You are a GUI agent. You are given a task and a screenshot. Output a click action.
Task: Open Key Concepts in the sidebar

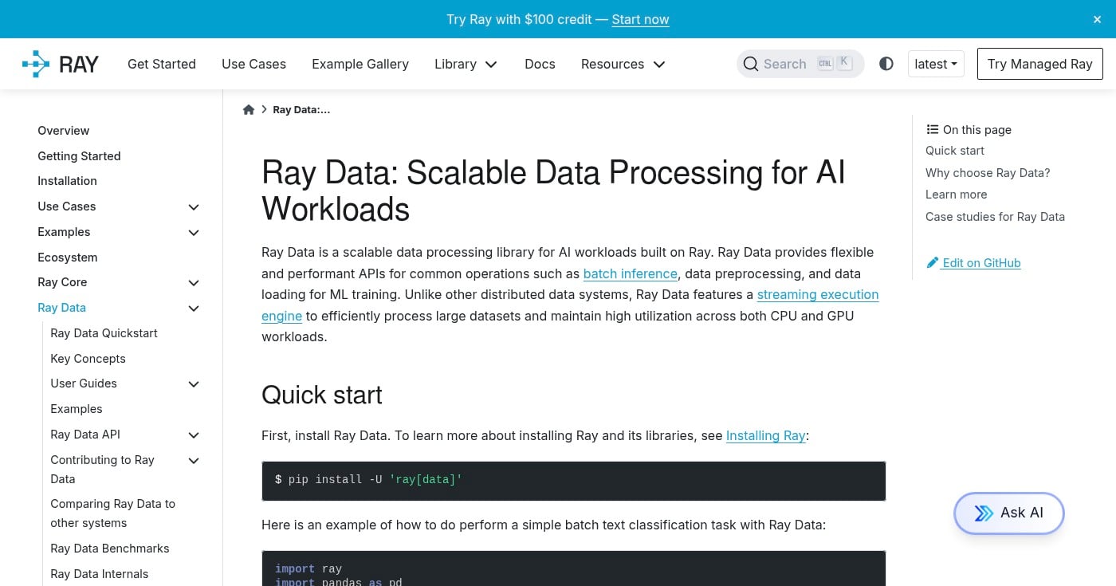click(88, 359)
